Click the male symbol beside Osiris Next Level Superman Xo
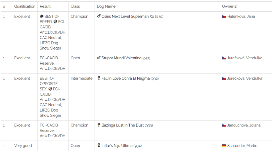The image size is (272, 152). [x=99, y=16]
